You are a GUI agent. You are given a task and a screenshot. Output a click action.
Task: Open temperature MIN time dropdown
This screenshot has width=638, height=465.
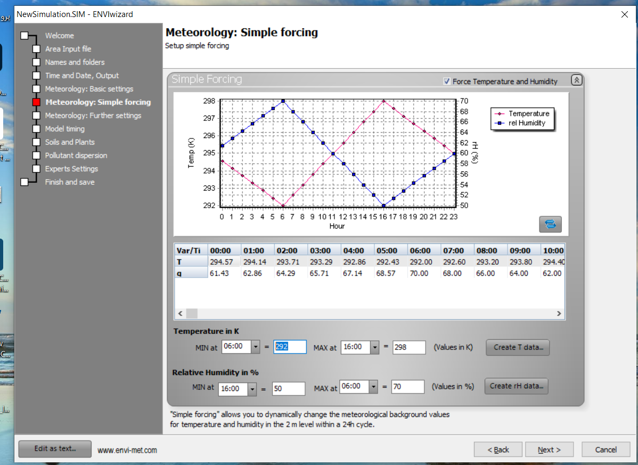(256, 347)
